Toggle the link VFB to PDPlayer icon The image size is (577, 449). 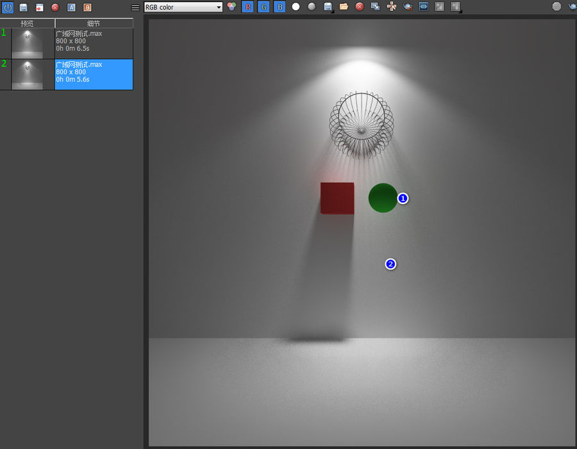(424, 6)
